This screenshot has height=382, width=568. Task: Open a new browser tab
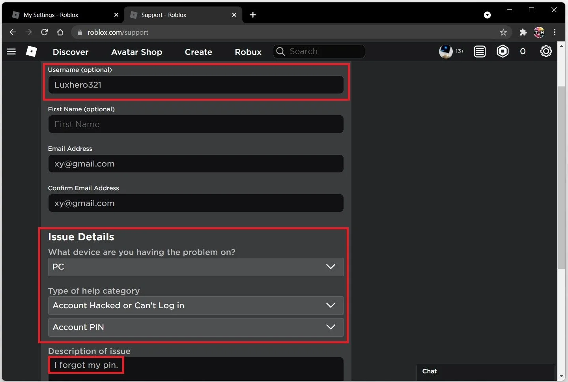[x=253, y=15]
